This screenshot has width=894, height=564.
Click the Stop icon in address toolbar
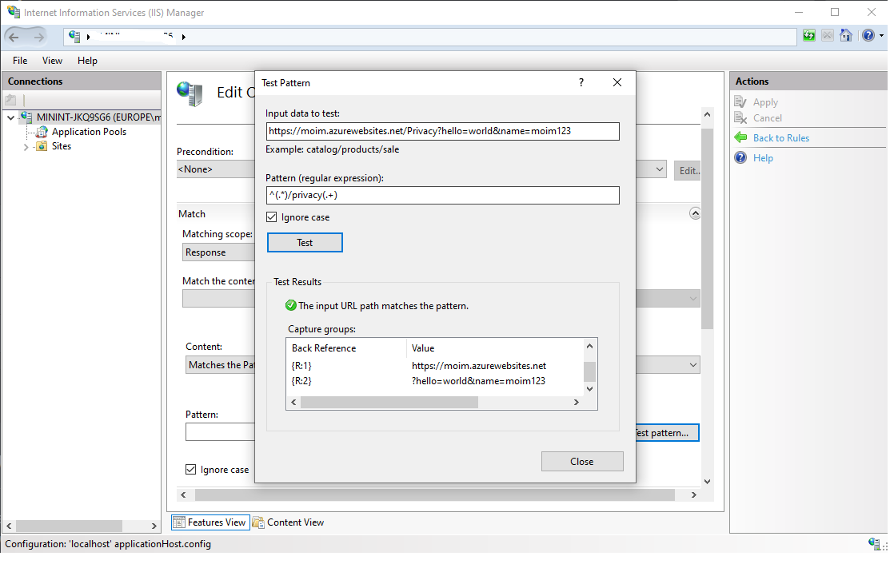pyautogui.click(x=828, y=36)
